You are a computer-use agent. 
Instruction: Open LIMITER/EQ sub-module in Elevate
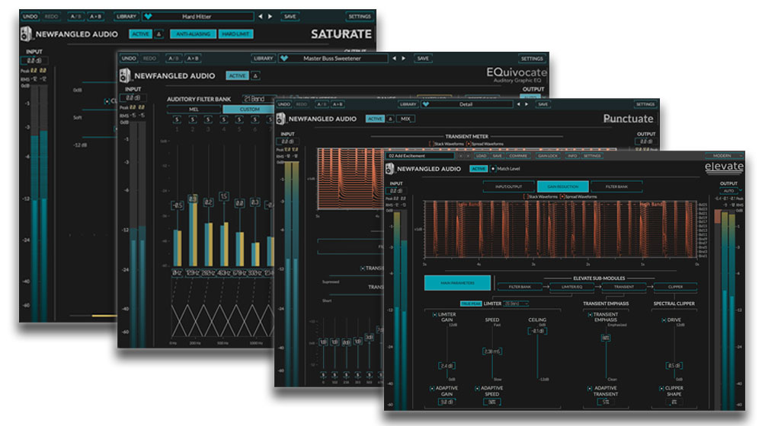[572, 287]
